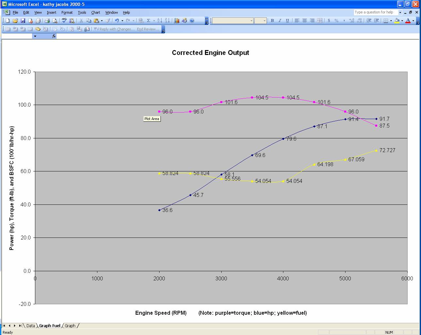Click the Undo arrow icon
The height and width of the screenshot is (335, 421).
(x=117, y=21)
